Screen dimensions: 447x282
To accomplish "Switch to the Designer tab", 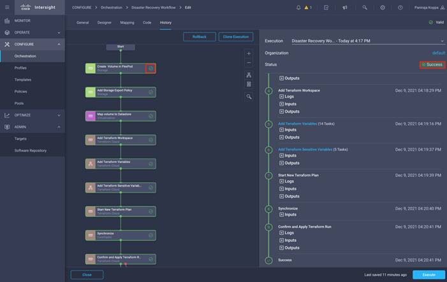I will (x=105, y=22).
